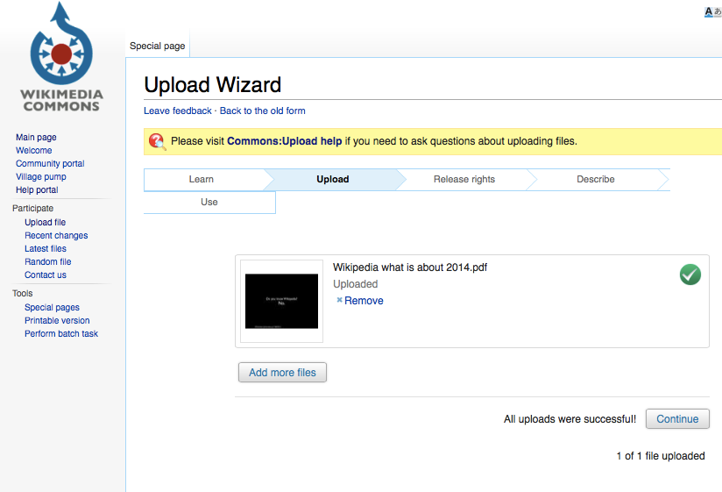Open the Welcome sidebar link

pyautogui.click(x=33, y=150)
